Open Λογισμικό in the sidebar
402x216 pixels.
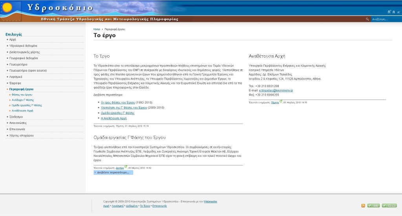click(16, 77)
